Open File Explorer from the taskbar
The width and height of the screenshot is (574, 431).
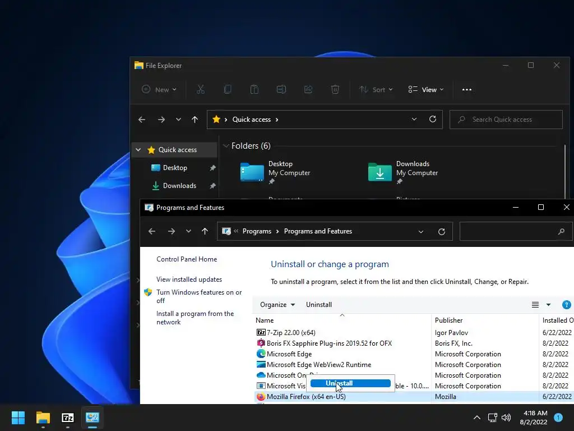[43, 418]
